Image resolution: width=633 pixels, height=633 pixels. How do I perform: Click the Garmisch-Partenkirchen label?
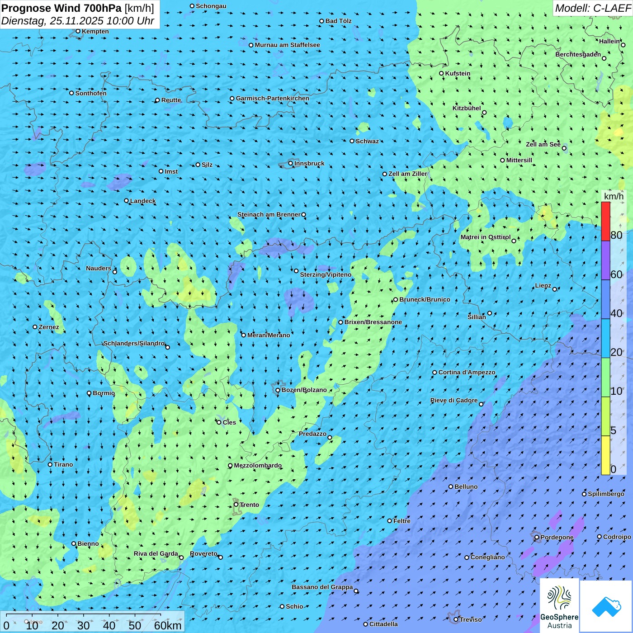coord(273,98)
